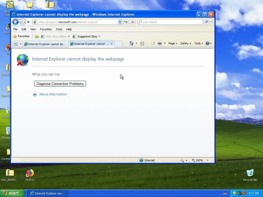The width and height of the screenshot is (263, 197).
Task: Open the Favorites center star button
Action: pyautogui.click(x=21, y=36)
